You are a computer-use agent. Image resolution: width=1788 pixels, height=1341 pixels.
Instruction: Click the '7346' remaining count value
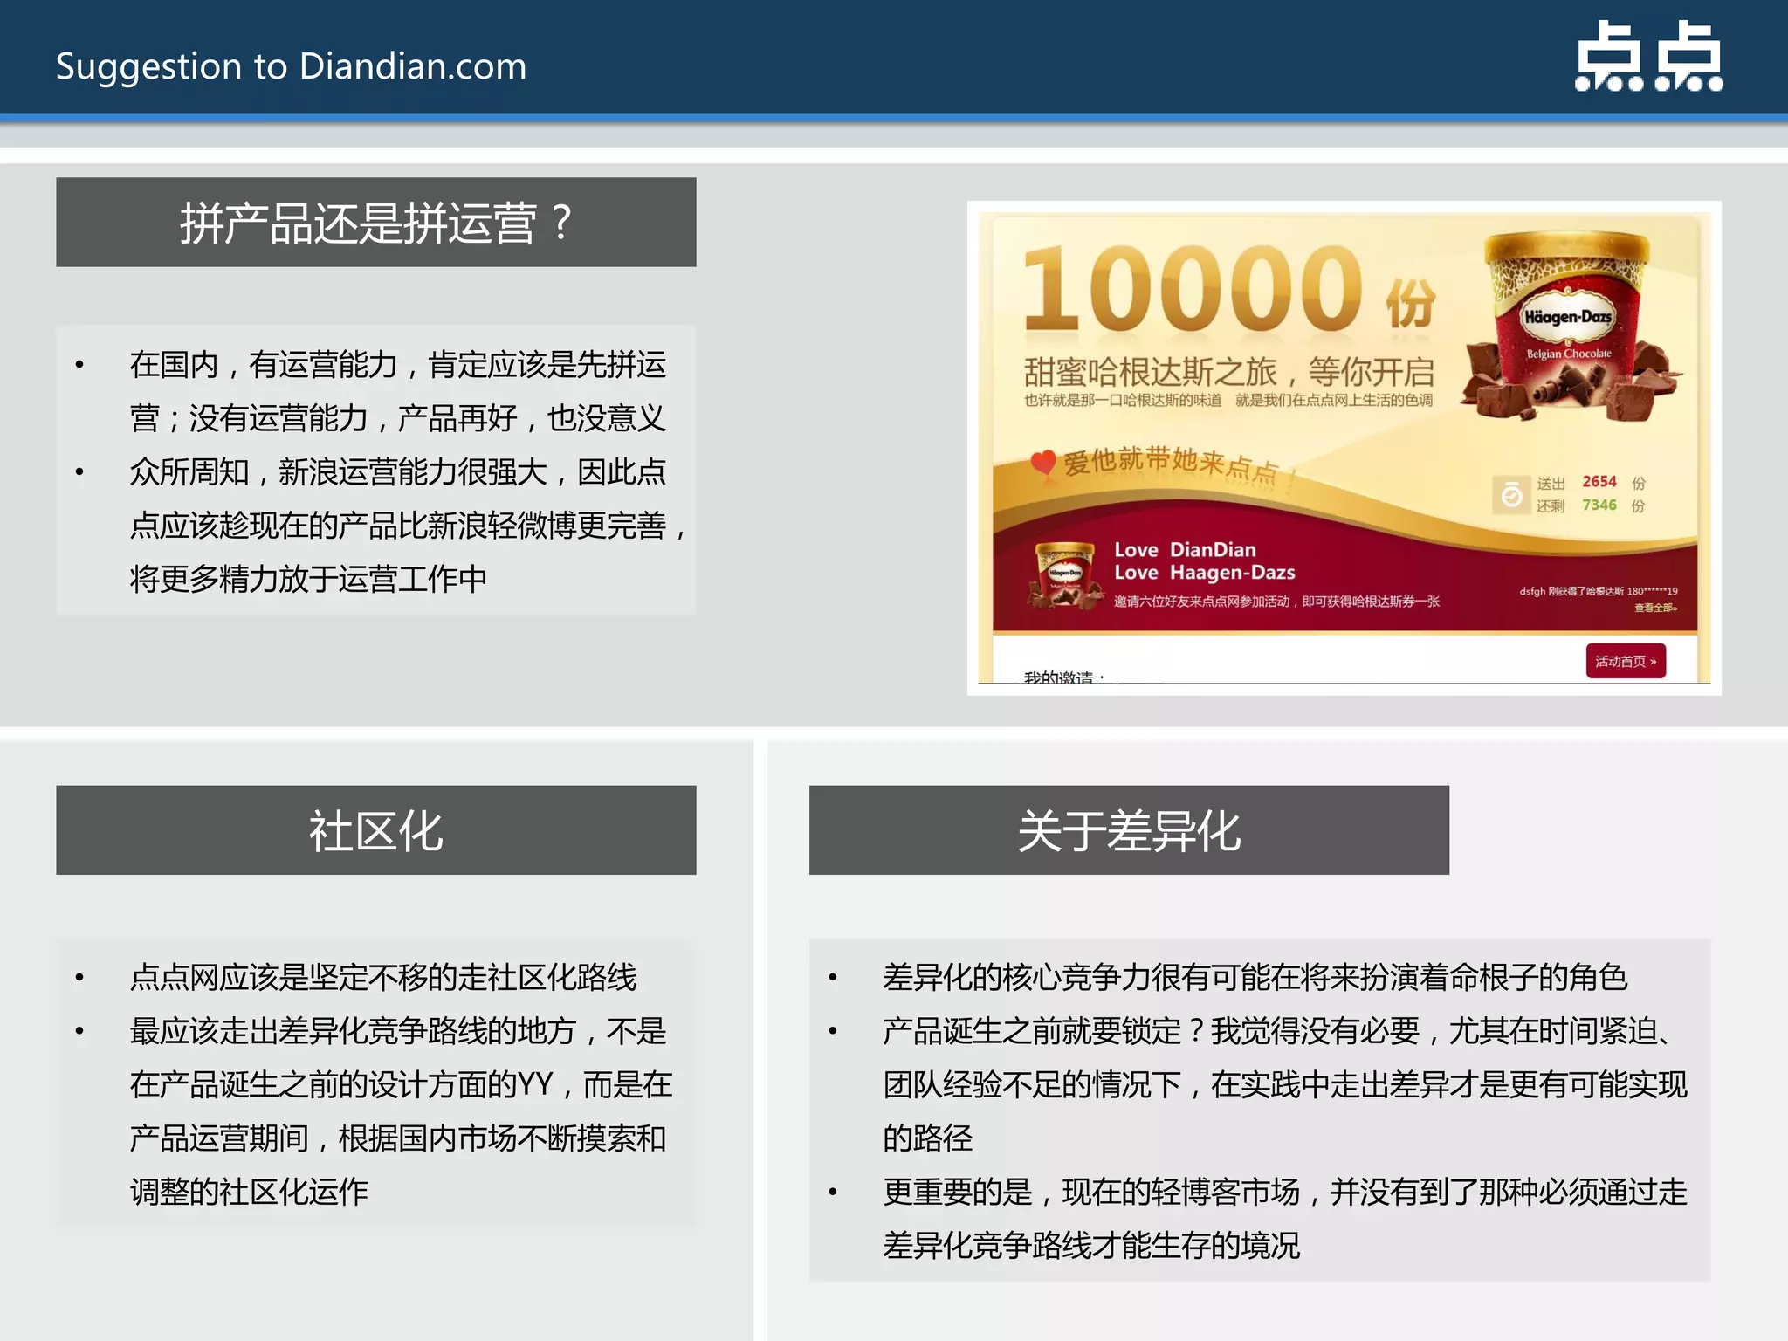pos(1599,505)
